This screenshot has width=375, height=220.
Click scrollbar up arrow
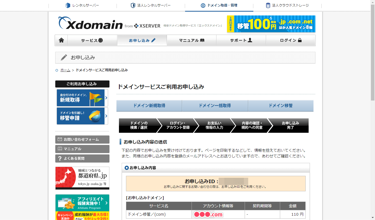(x=373, y=2)
